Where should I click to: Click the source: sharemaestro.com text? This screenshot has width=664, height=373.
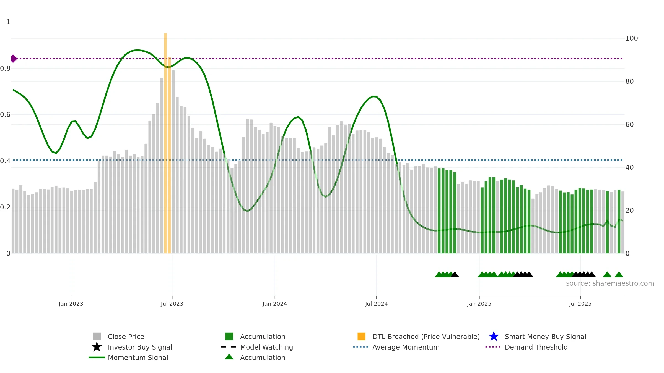[610, 283]
